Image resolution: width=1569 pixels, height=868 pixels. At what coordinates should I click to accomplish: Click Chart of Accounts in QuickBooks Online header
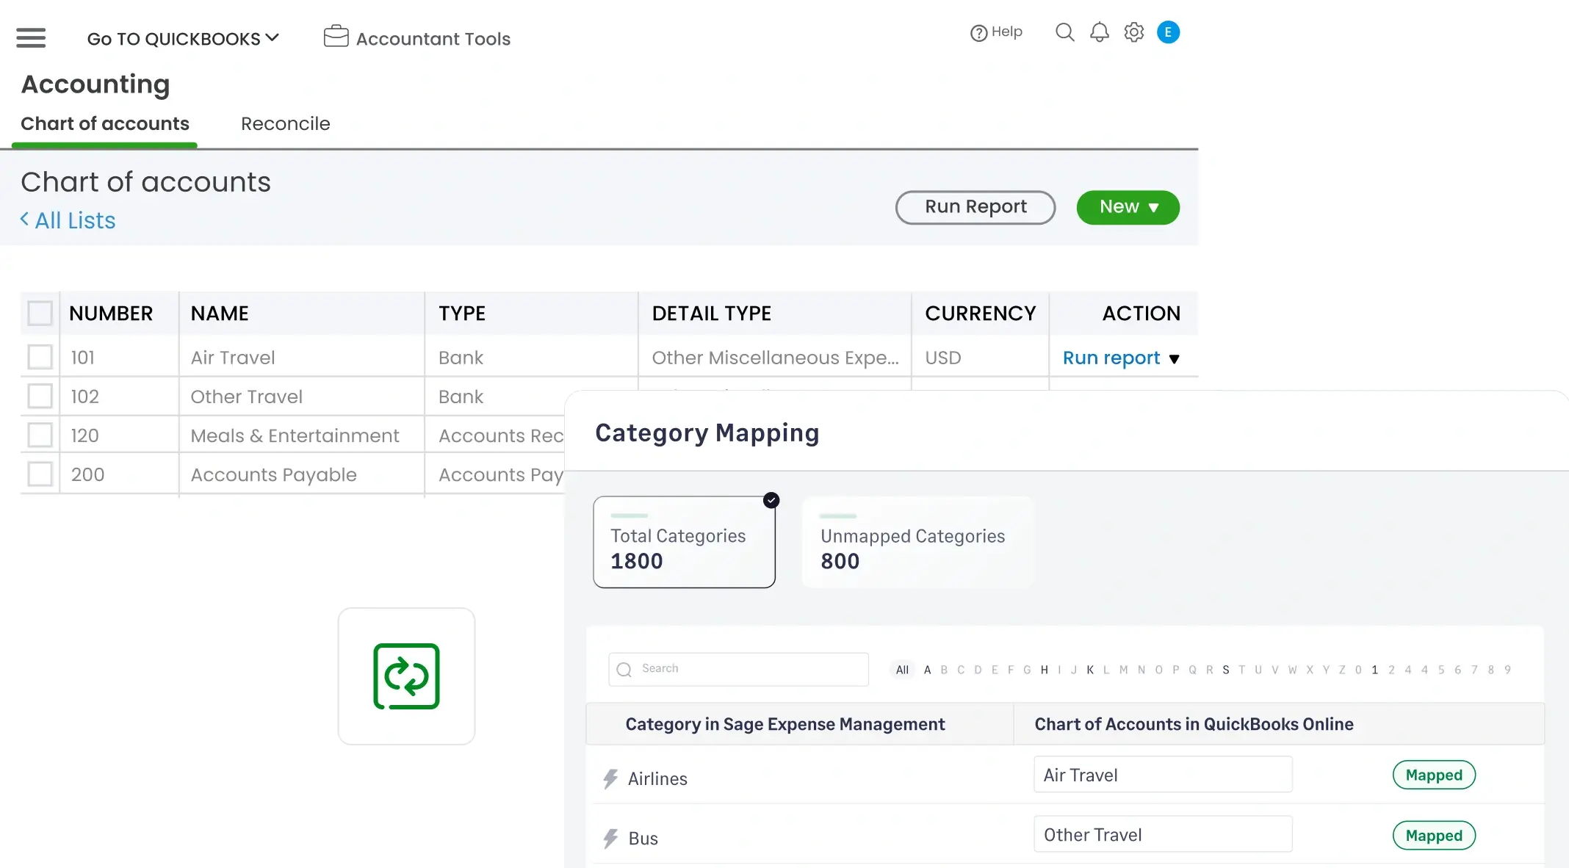(x=1194, y=724)
